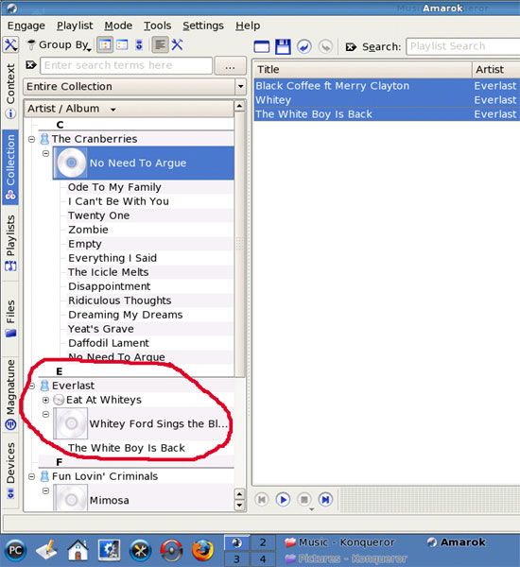
Task: Switch to the Files sidebar tab
Action: (10, 318)
